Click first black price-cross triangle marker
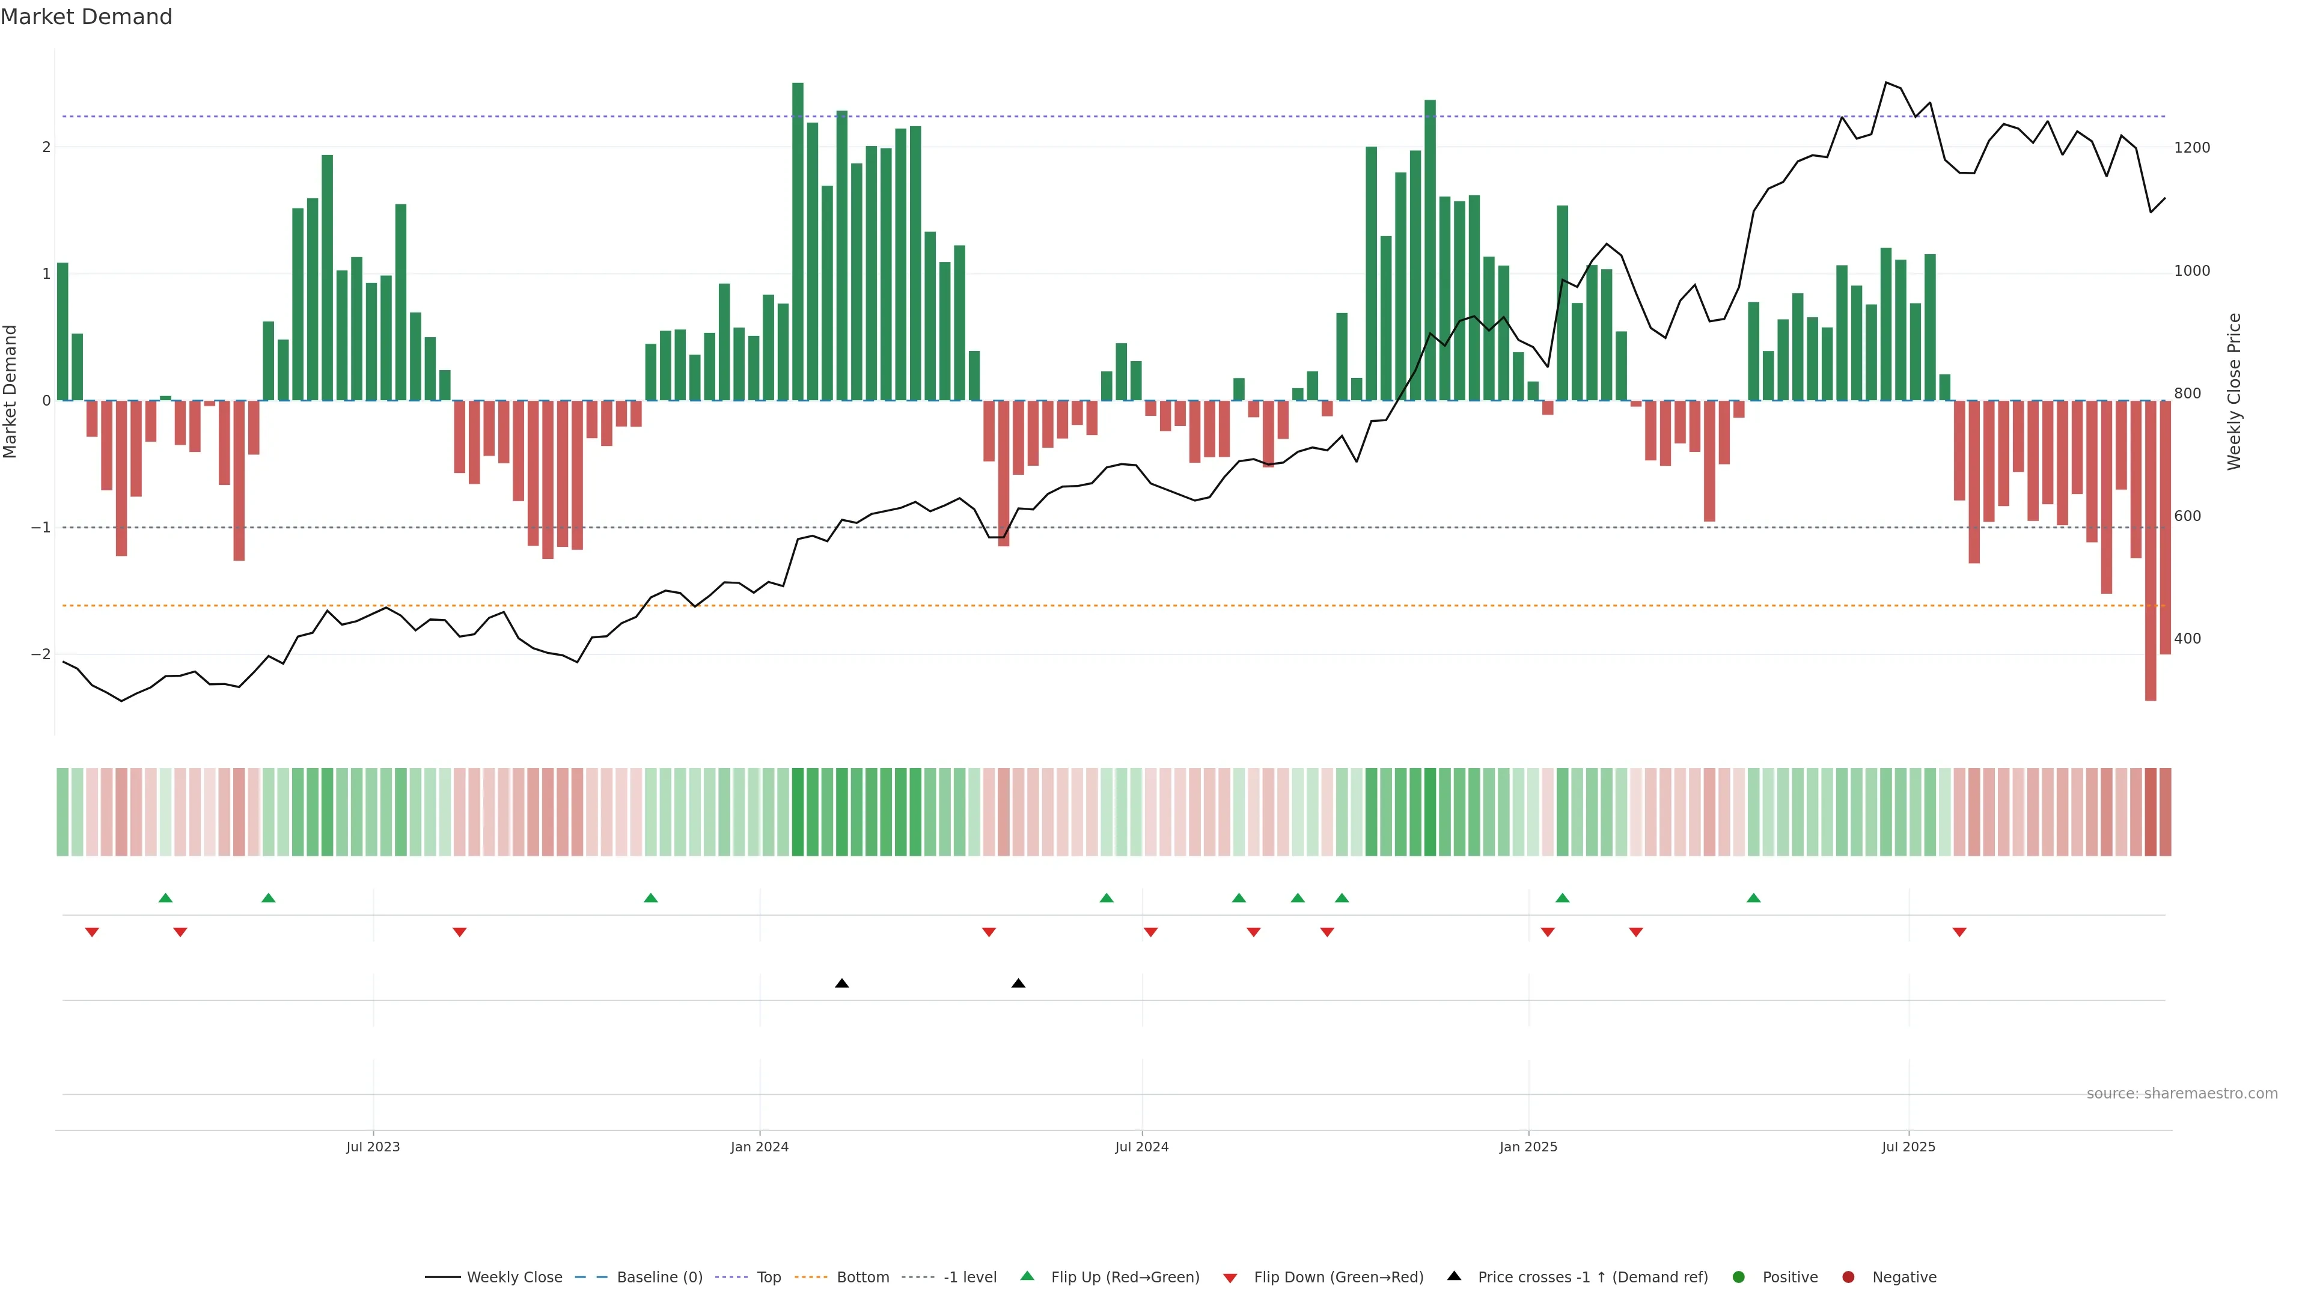 coord(841,984)
